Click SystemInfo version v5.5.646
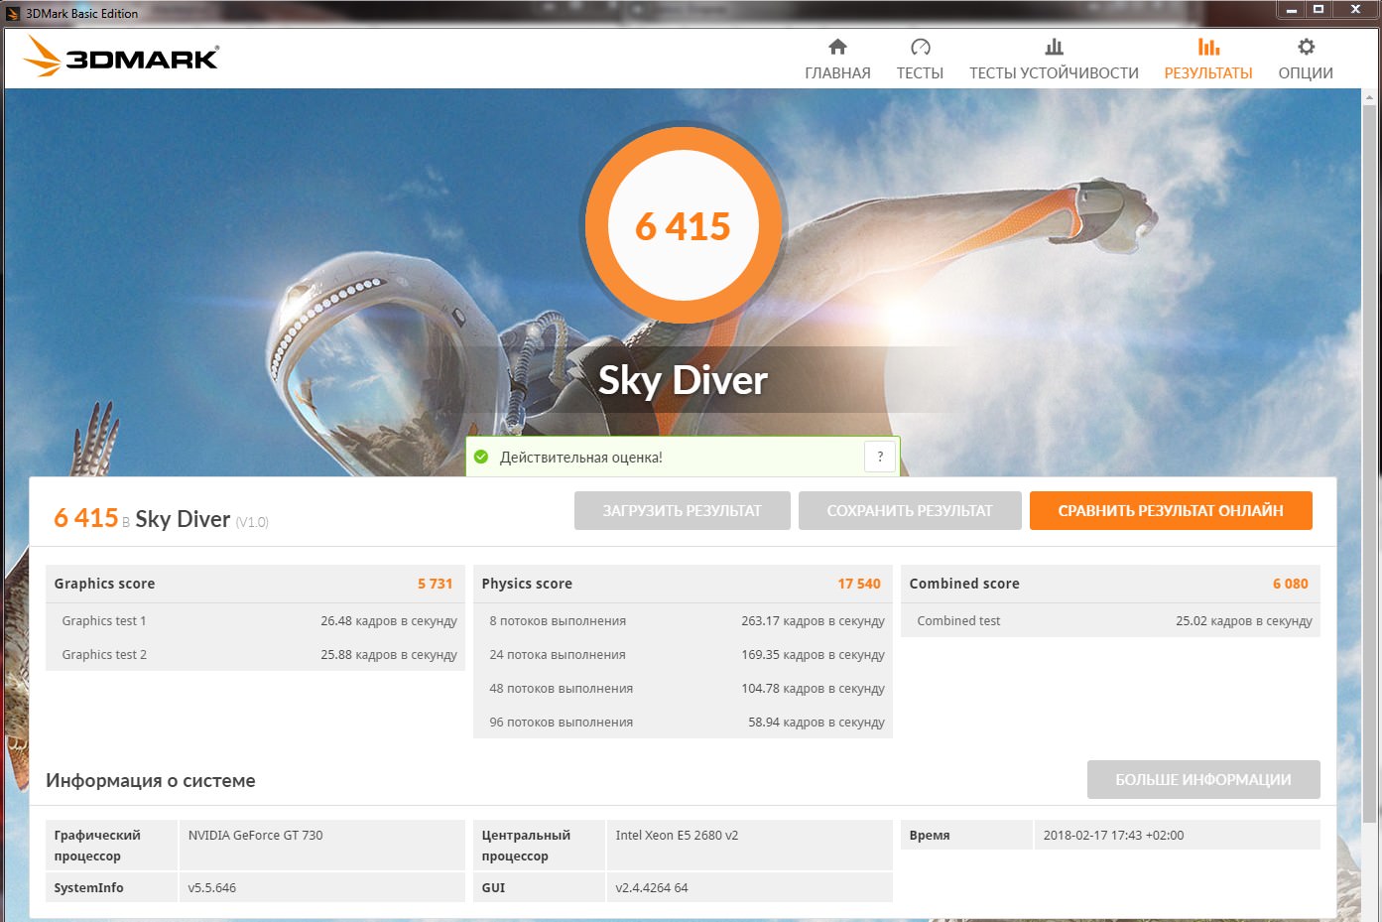Screen dimensions: 1382x922 (212, 887)
